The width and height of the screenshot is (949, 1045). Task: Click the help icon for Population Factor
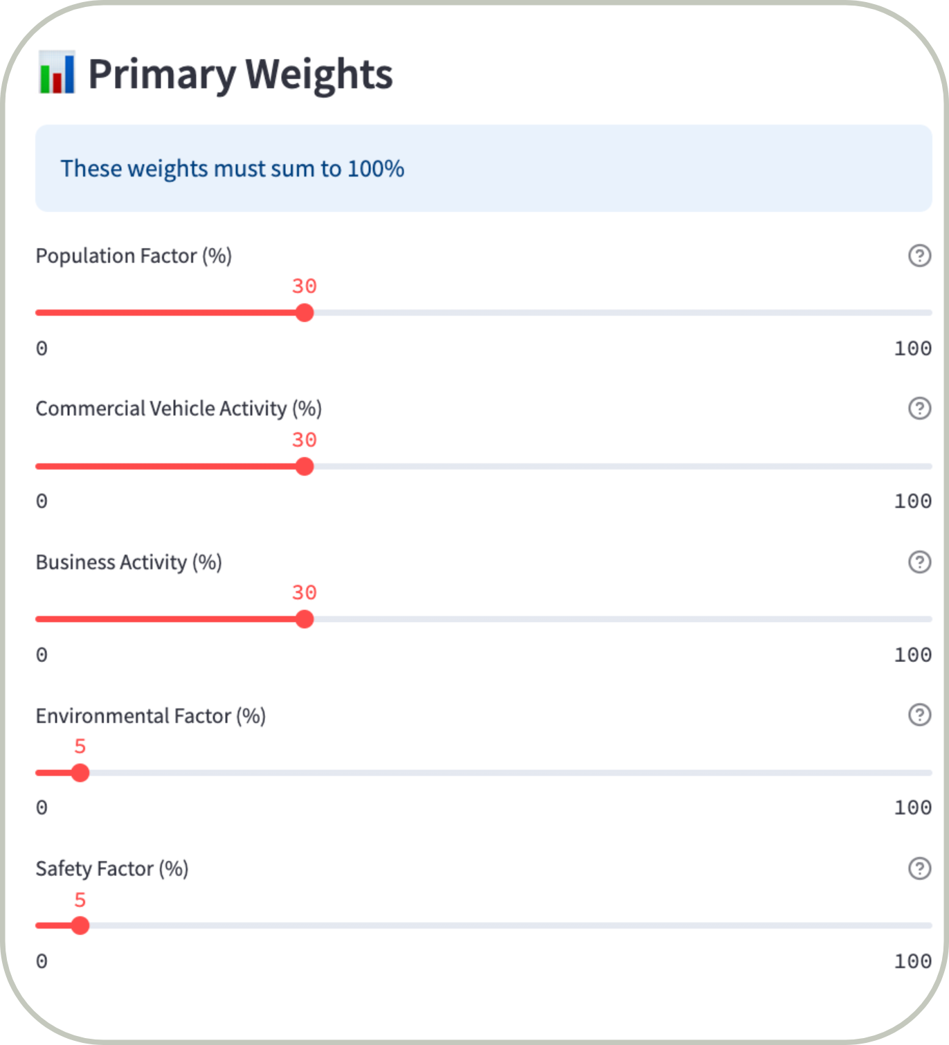pos(919,256)
